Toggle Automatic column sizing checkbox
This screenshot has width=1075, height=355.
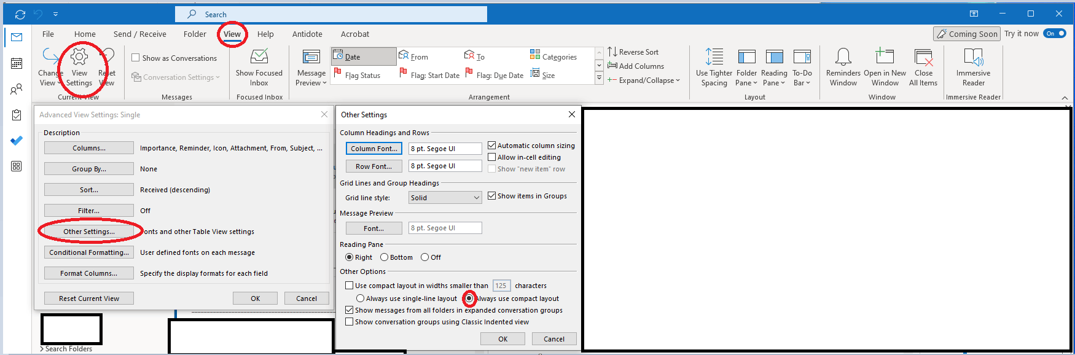coord(491,146)
